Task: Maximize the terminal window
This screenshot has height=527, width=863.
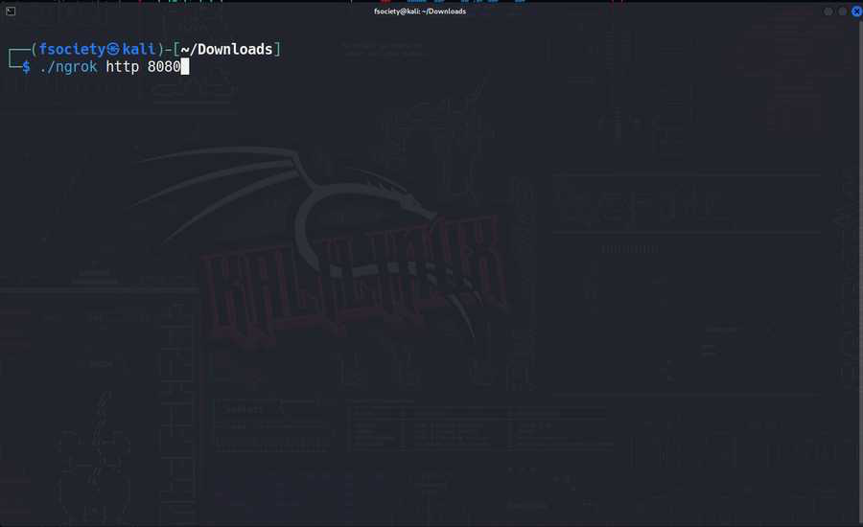Action: (x=843, y=11)
